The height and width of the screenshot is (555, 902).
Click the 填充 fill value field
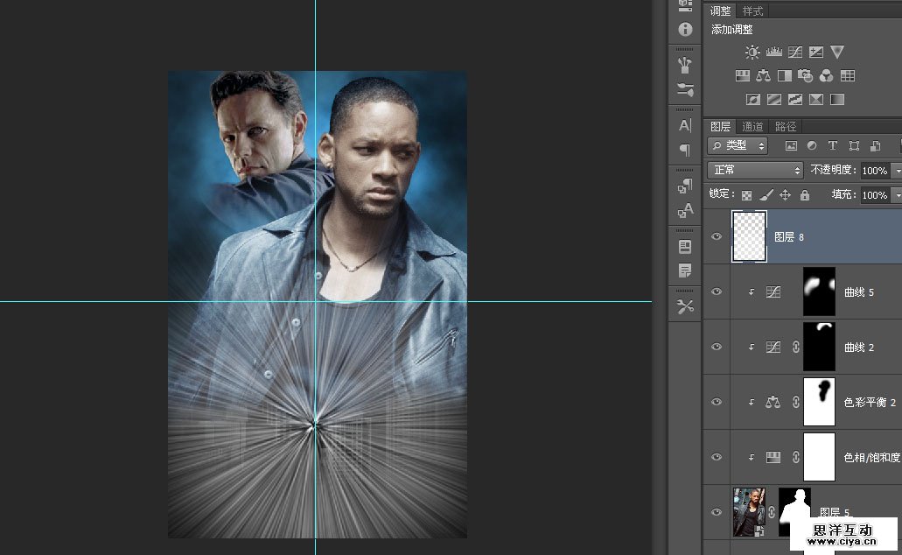(x=874, y=195)
